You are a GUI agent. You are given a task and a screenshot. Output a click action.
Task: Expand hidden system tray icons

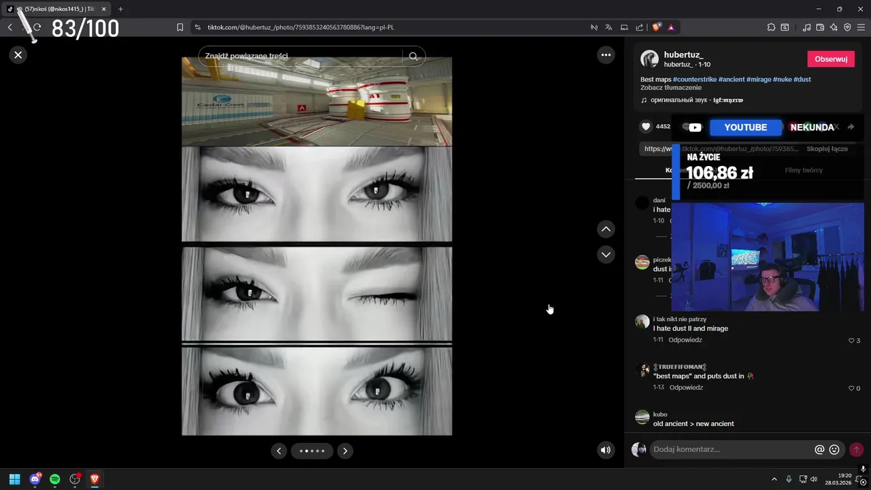pos(774,479)
